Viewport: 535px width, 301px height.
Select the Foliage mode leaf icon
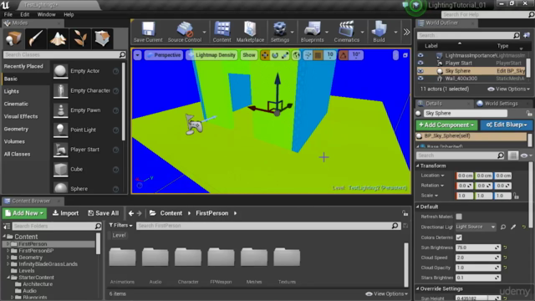pos(80,38)
